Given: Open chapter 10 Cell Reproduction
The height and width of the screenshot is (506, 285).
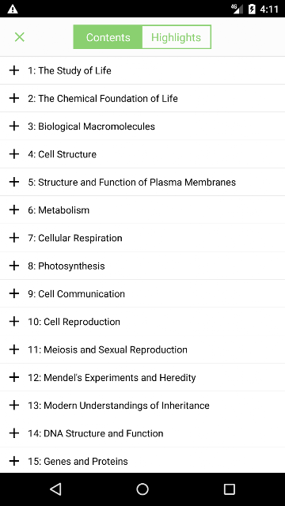Looking at the screenshot, I should pos(142,322).
